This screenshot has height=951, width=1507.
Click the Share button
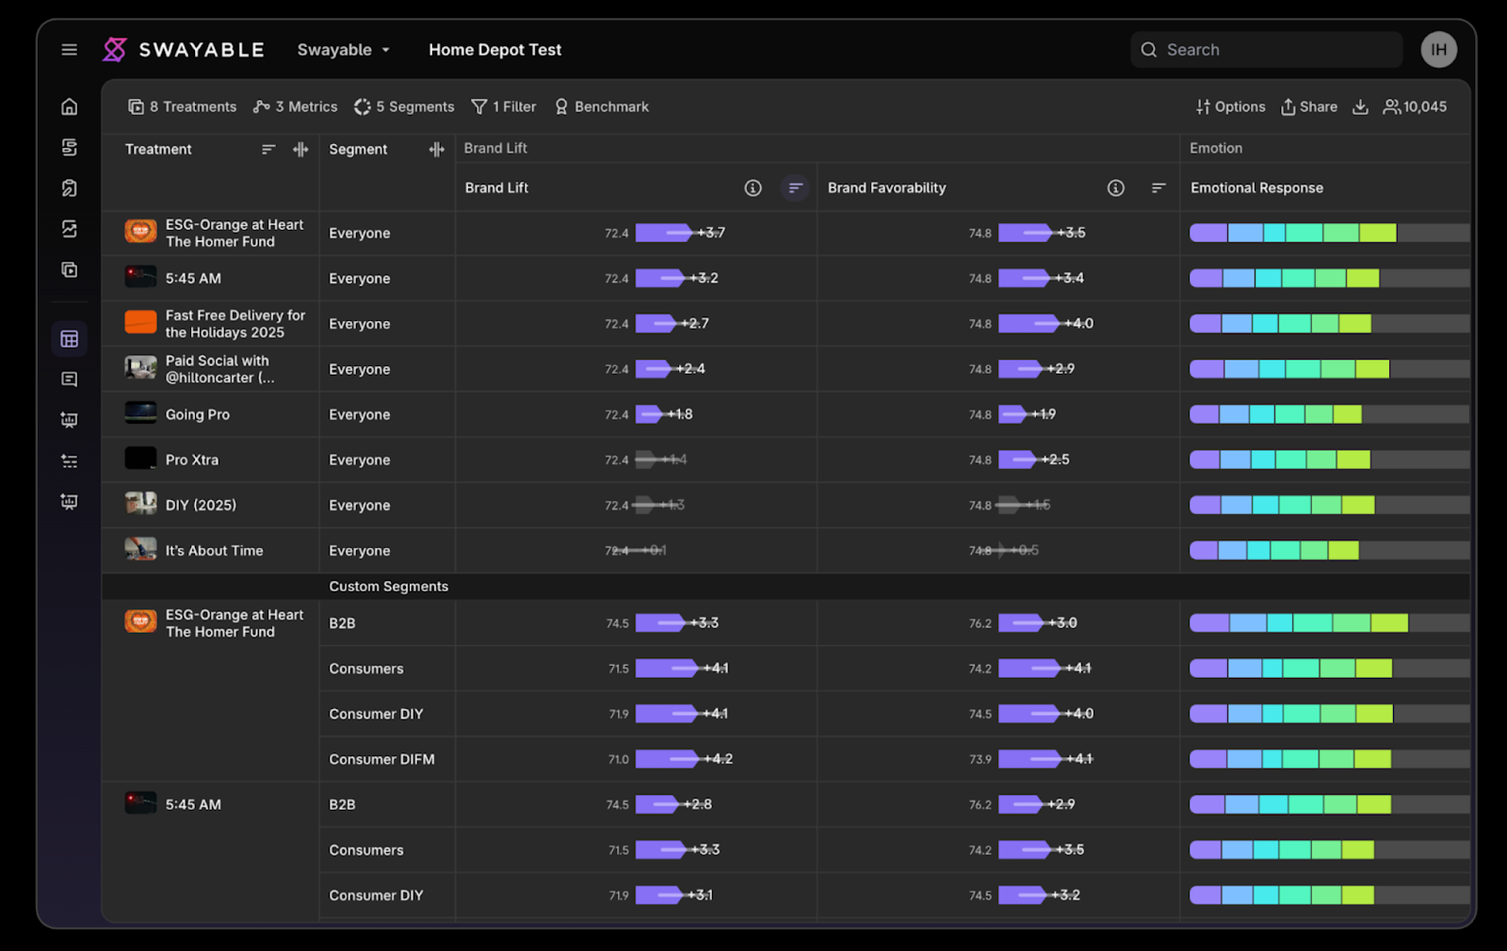[x=1308, y=106]
